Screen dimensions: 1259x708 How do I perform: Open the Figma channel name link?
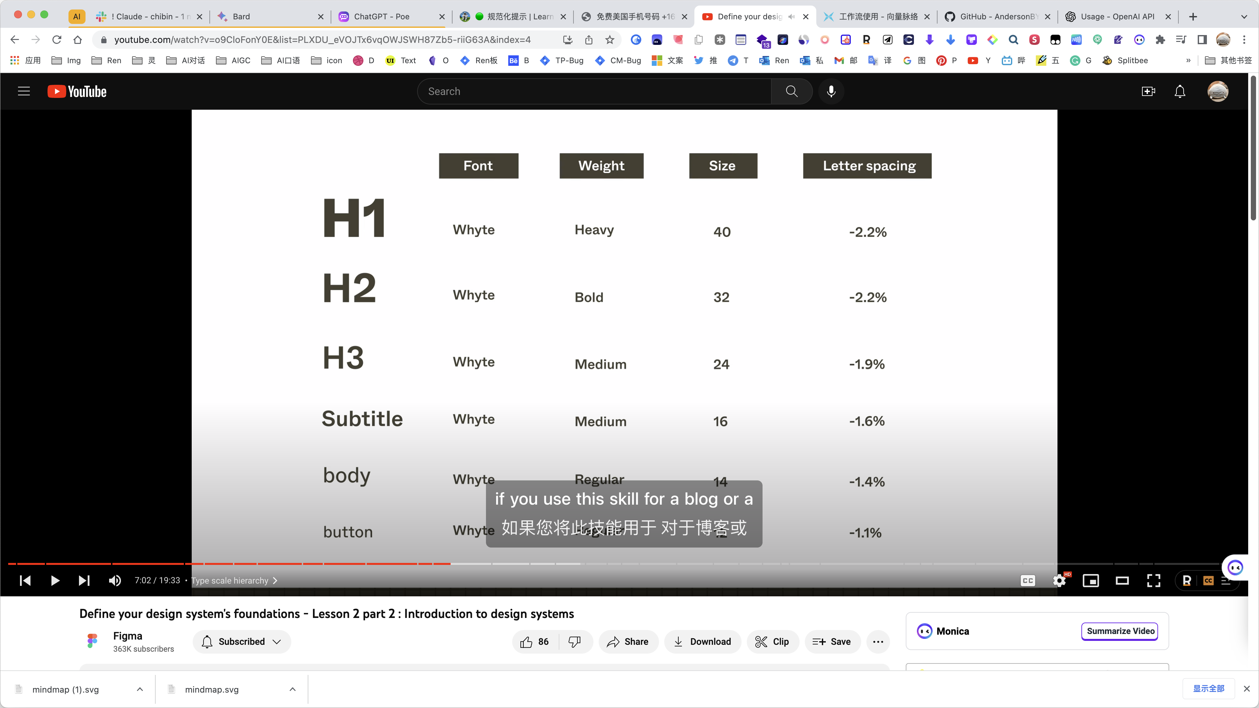[x=127, y=636]
